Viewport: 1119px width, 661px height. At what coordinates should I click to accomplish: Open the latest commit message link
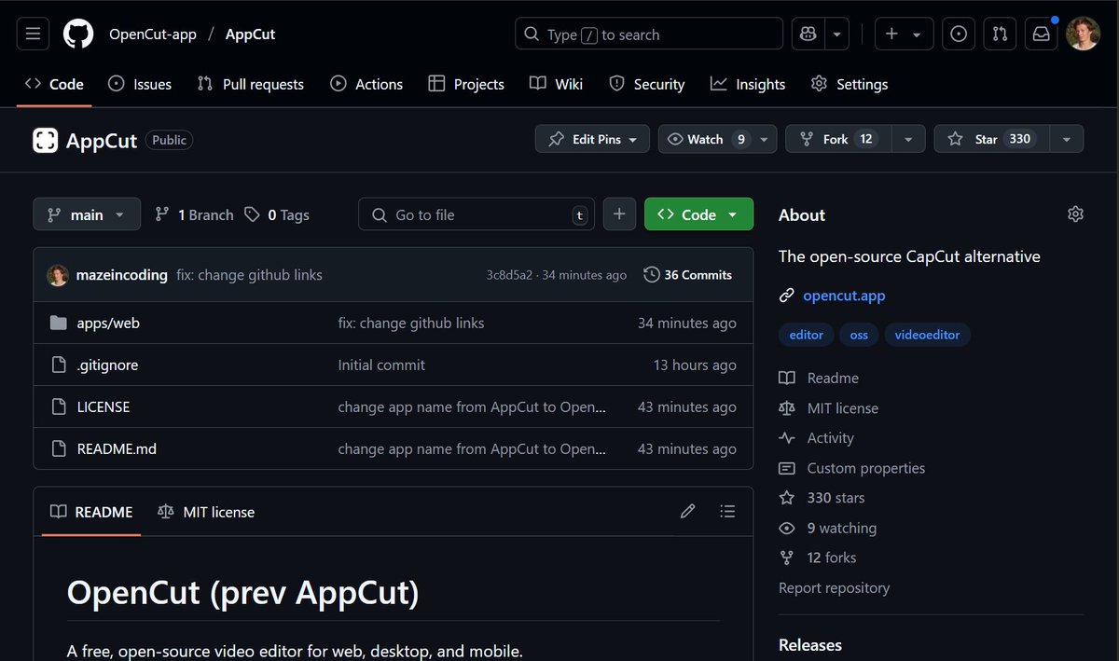coord(249,275)
